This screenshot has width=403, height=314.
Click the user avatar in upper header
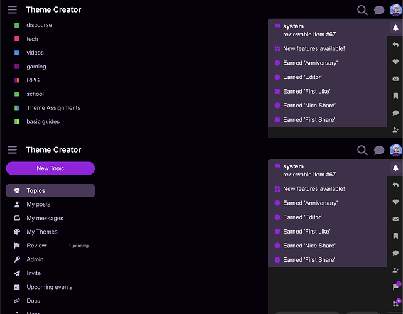[x=396, y=10]
